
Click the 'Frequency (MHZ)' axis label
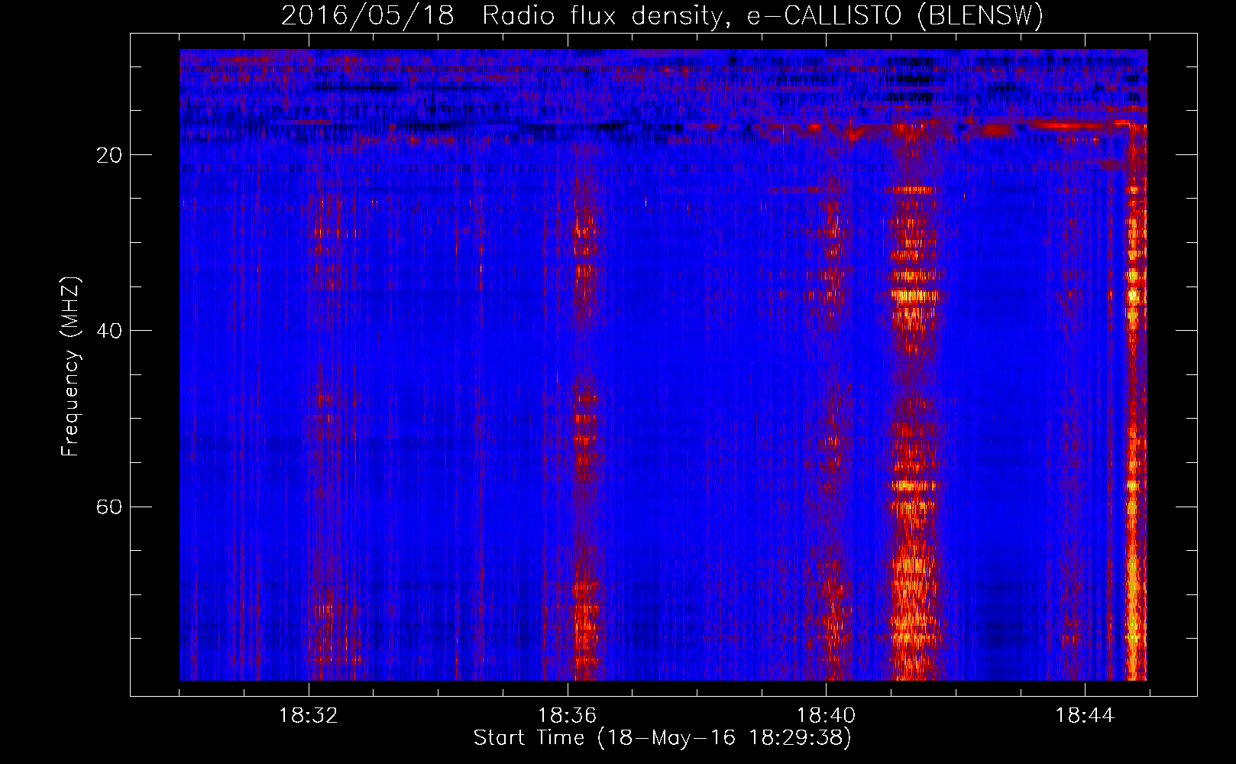click(x=70, y=367)
